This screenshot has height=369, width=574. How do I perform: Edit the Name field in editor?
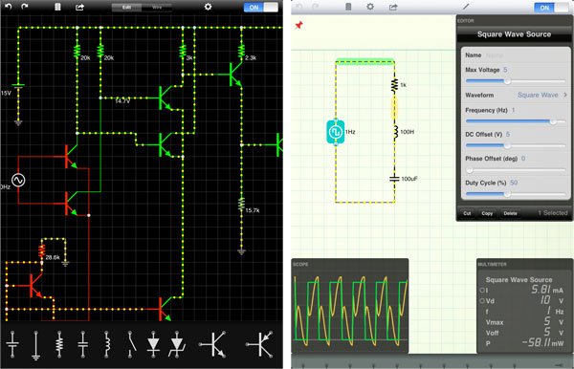pos(515,55)
